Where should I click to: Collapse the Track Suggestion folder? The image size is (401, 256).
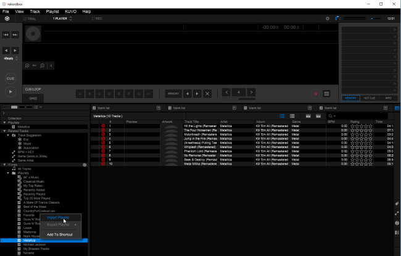(x=8, y=135)
